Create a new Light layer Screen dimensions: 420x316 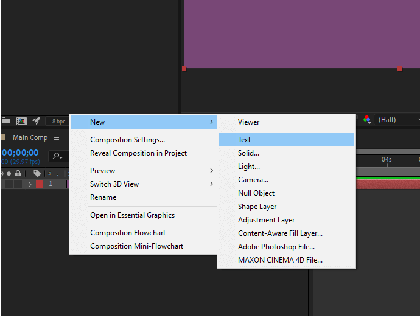click(286, 167)
